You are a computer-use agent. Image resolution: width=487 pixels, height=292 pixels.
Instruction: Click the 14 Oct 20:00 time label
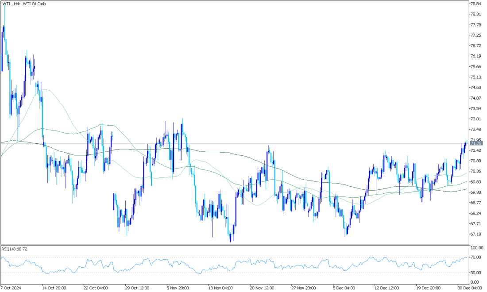(x=54, y=288)
